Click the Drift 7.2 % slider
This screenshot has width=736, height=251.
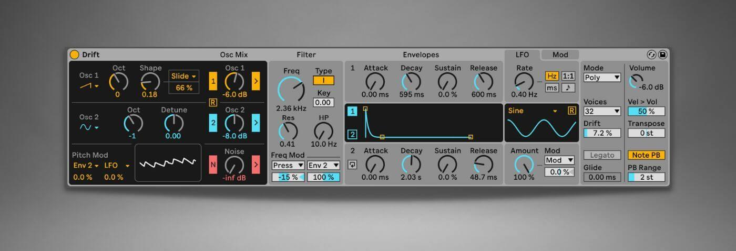[x=602, y=133]
